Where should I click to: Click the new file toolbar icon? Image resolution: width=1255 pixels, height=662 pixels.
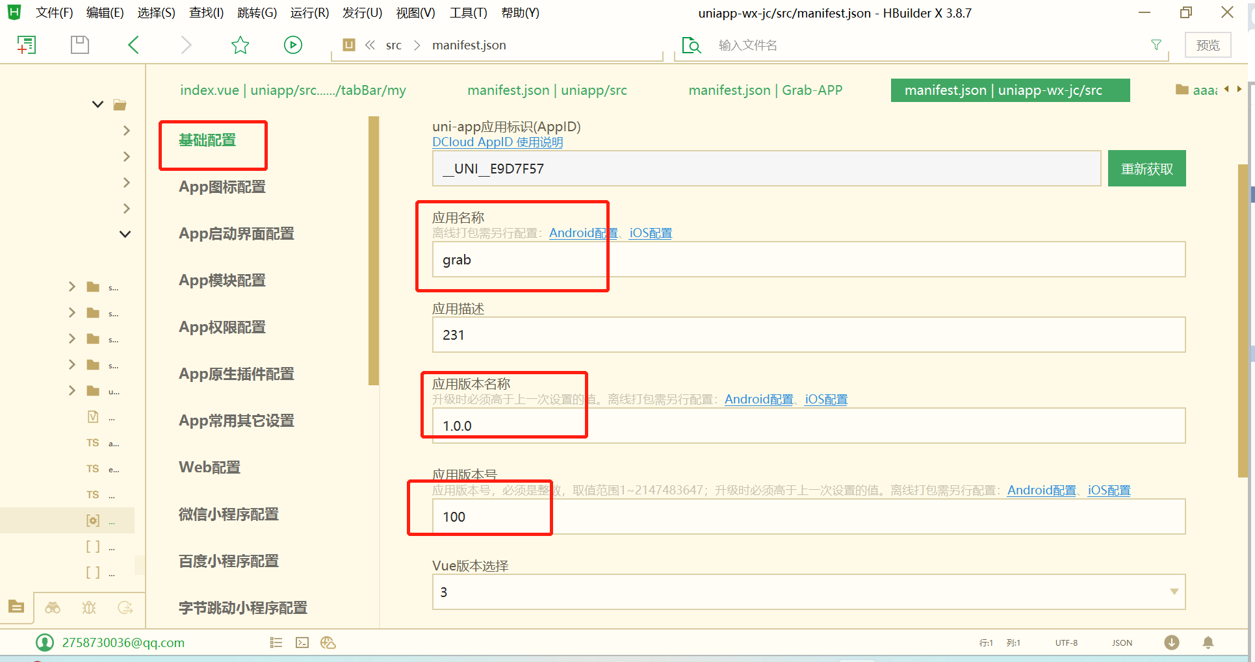(x=26, y=45)
